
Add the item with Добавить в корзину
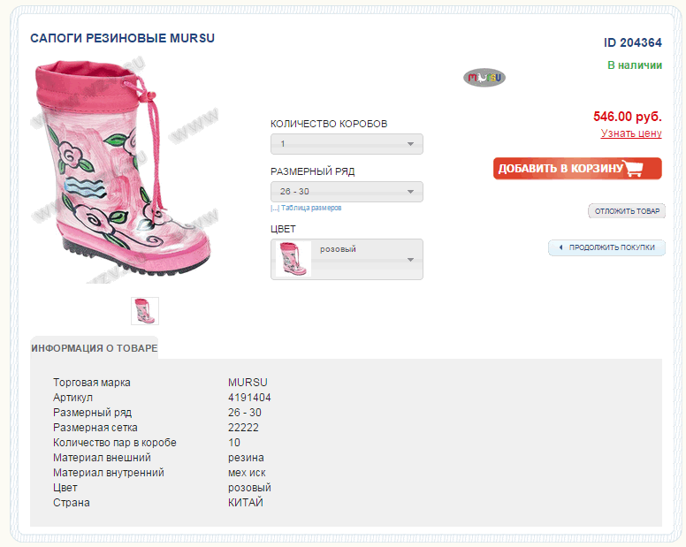point(577,168)
